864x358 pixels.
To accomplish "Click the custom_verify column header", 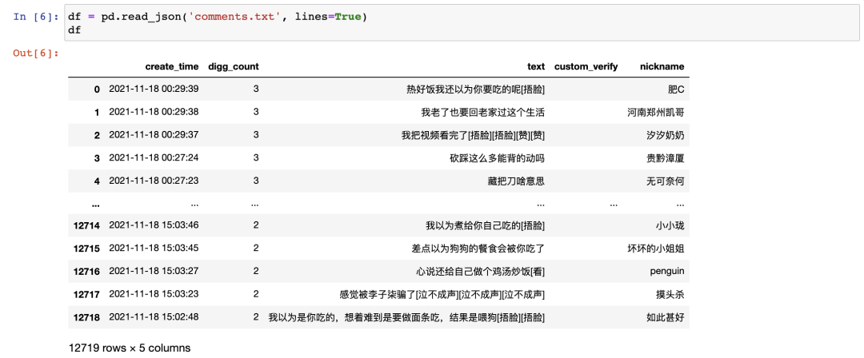I will pos(586,66).
